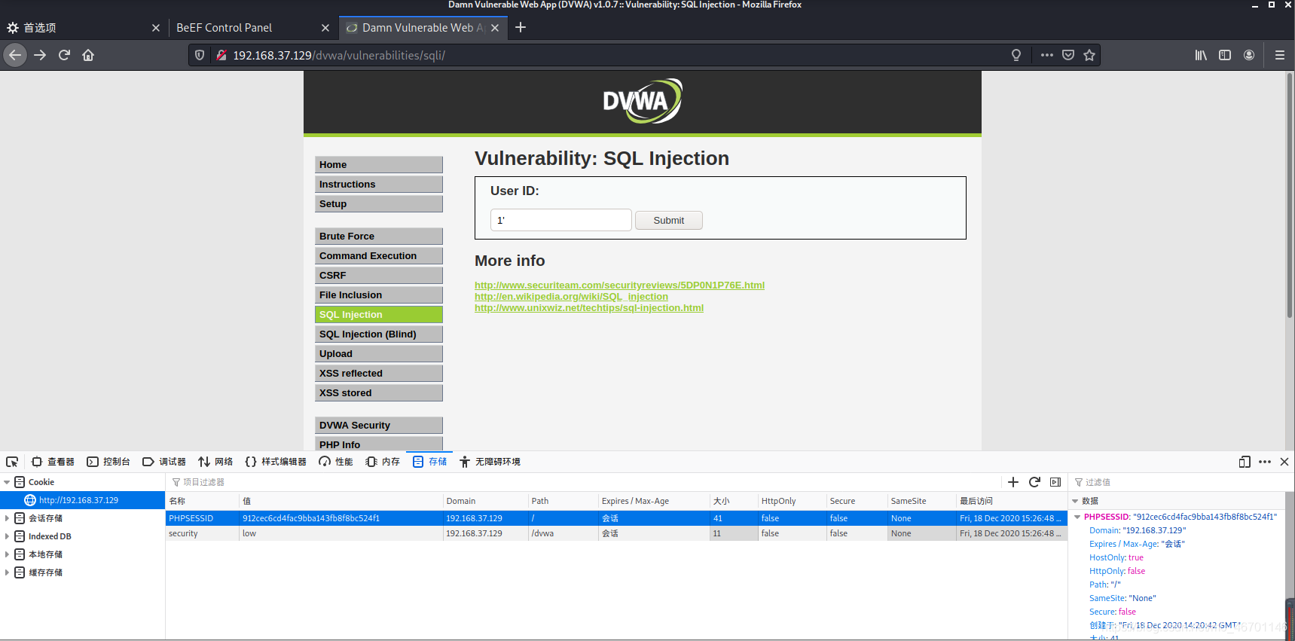This screenshot has height=641, width=1295.
Task: Expand the Indexed DB tree node
Action: 7,536
